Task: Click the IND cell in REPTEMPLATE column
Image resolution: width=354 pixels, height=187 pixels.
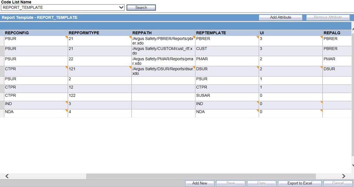Action: [227, 105]
